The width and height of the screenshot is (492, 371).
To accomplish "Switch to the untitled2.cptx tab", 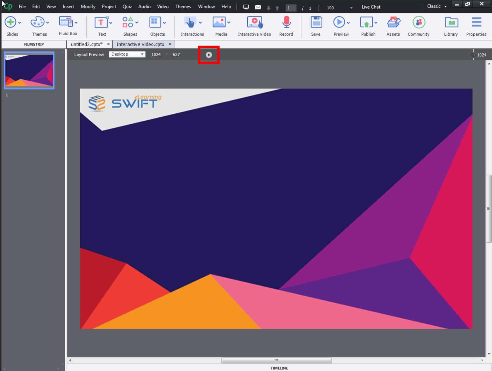I will tap(87, 44).
